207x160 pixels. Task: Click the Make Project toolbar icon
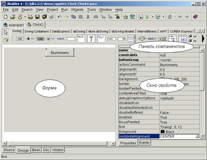click(x=125, y=17)
